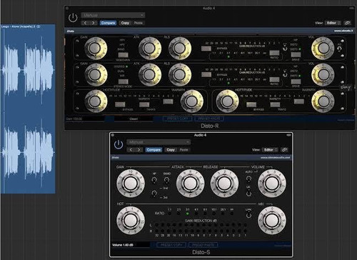Flip the LINK switch in Disto-S

pyautogui.click(x=248, y=215)
